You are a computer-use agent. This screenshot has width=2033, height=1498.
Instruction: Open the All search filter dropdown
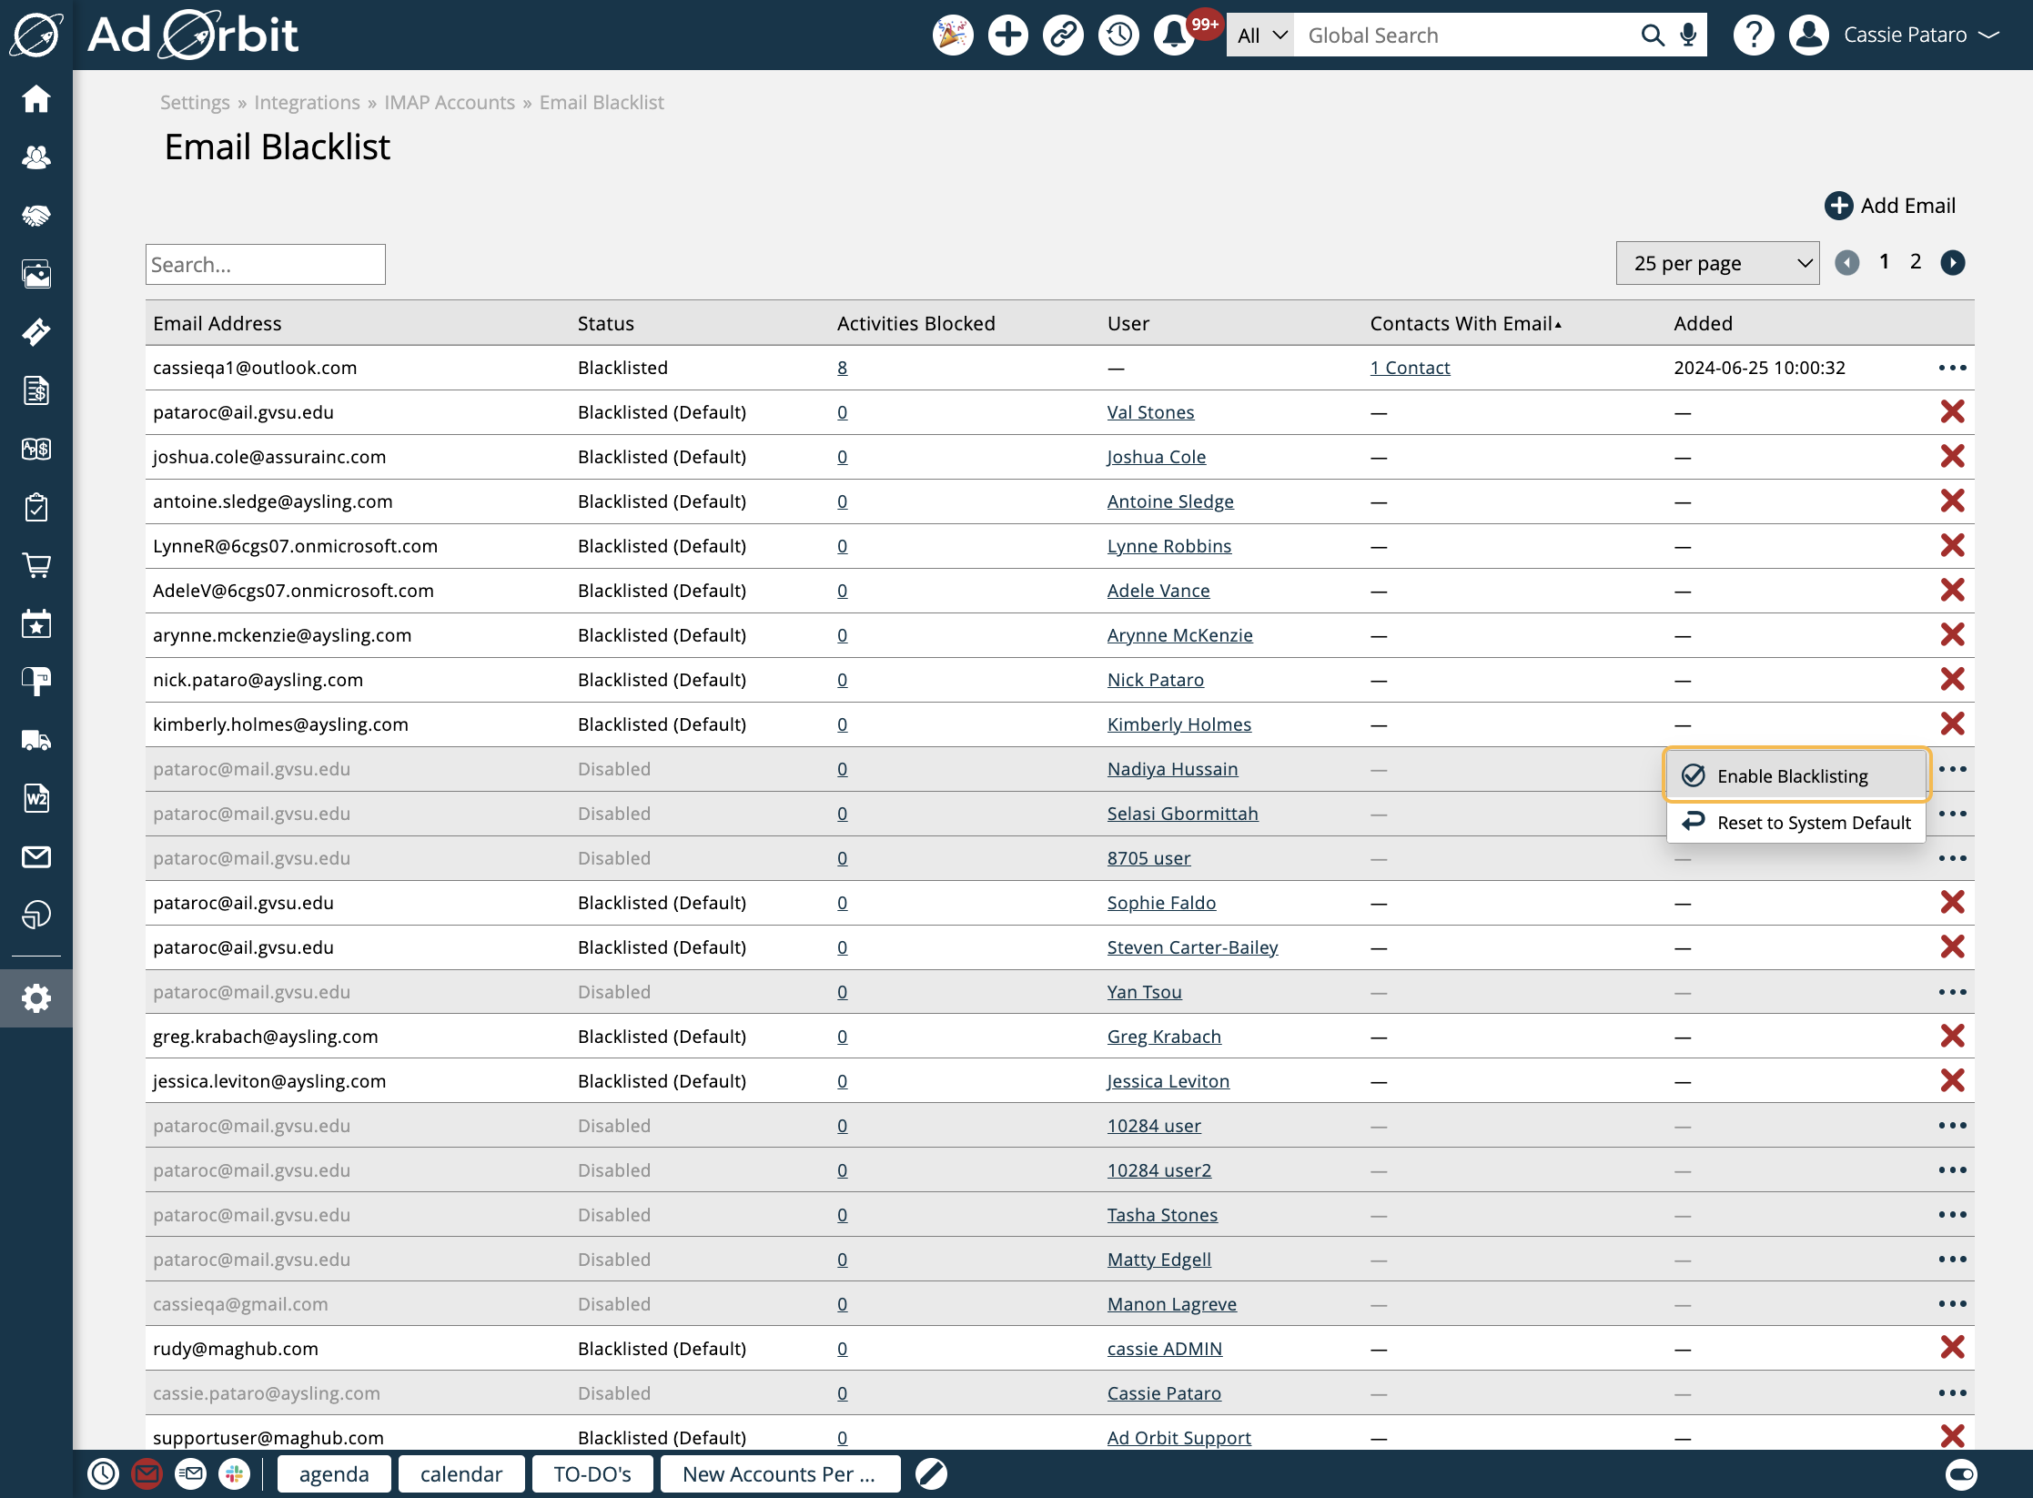1260,35
